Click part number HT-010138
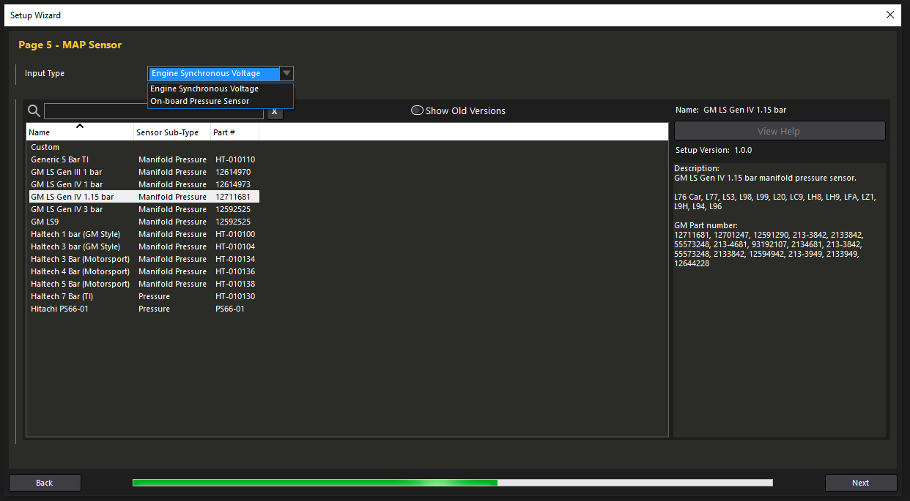Image resolution: width=910 pixels, height=501 pixels. (x=235, y=284)
